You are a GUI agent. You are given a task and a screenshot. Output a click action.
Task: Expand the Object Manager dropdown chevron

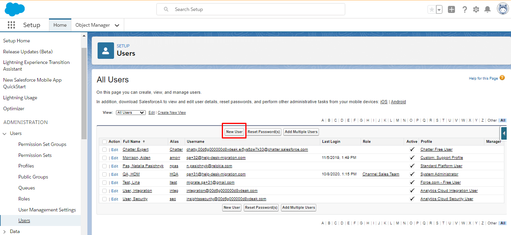point(117,25)
